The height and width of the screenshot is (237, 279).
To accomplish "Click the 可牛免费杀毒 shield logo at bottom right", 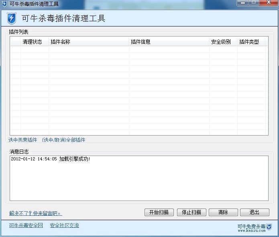I will [x=269, y=227].
